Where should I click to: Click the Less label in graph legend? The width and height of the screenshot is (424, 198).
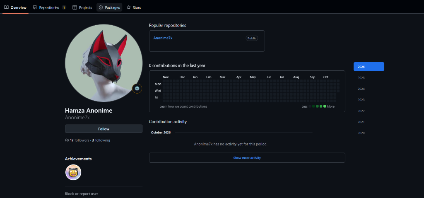coord(304,106)
